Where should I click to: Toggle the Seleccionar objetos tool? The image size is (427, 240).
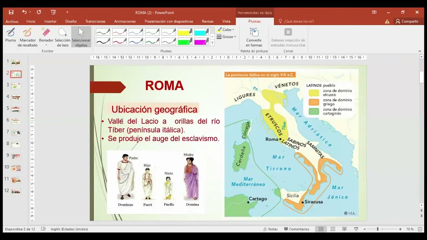81,37
